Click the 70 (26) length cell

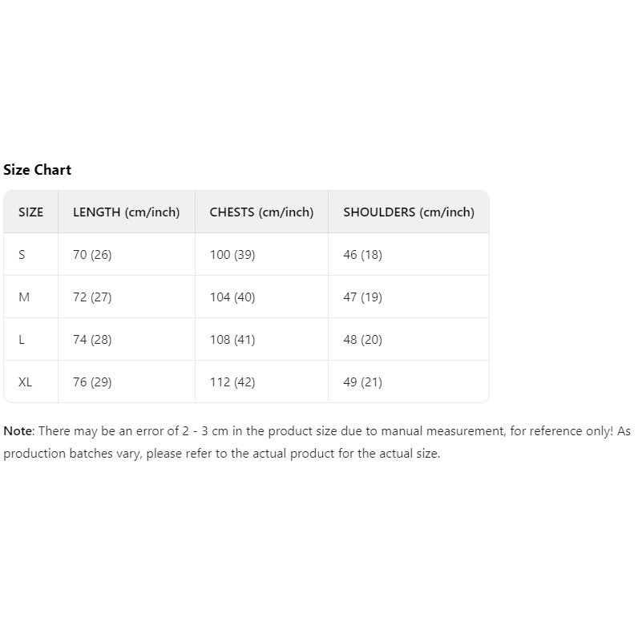tap(92, 255)
